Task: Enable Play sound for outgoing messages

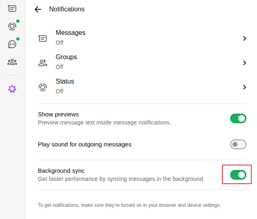Action: [x=238, y=144]
